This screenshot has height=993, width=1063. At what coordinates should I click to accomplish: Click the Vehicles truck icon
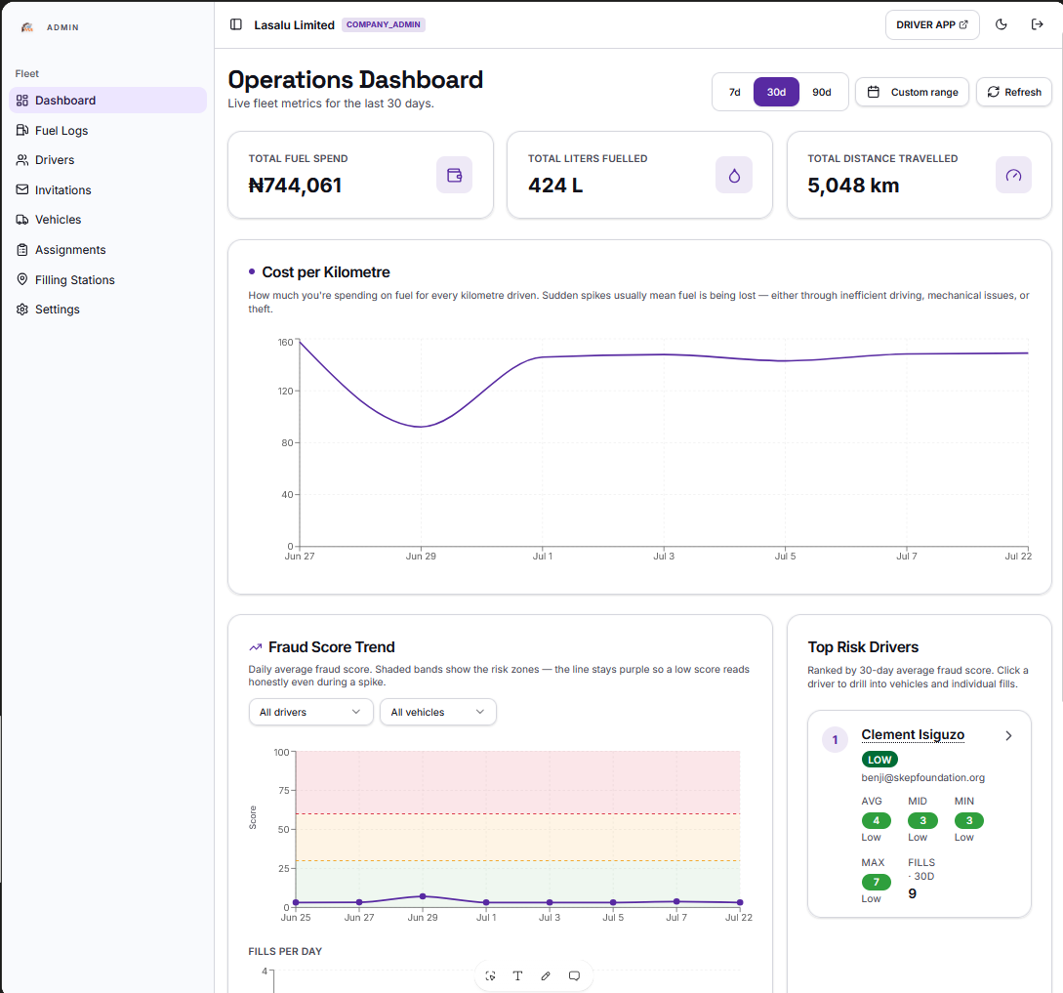tap(22, 220)
